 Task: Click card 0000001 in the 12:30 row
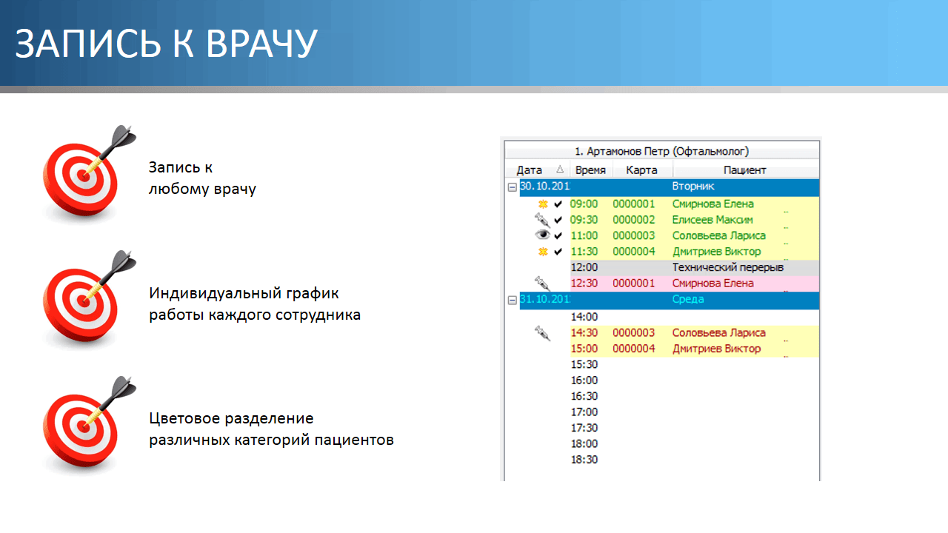tap(634, 283)
